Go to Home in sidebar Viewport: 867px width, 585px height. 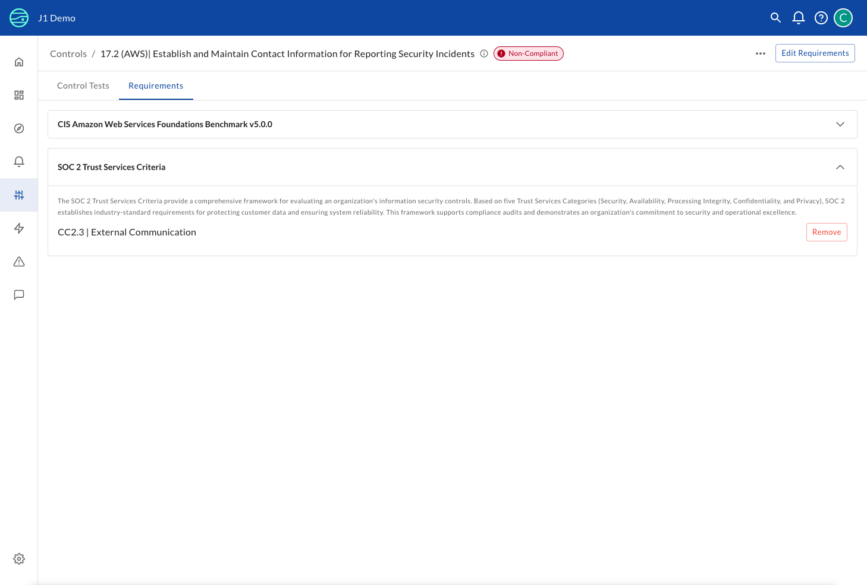coord(19,62)
